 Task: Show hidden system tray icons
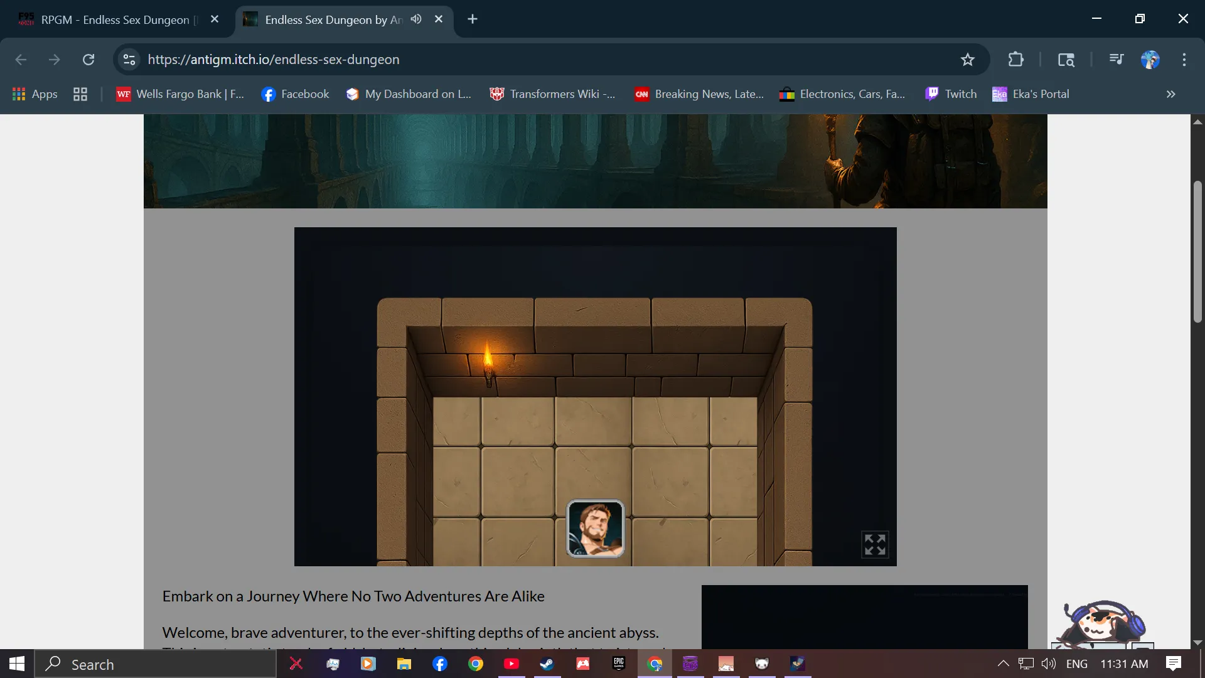coord(1003,664)
